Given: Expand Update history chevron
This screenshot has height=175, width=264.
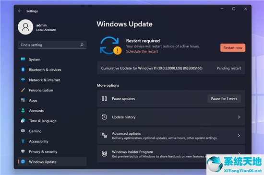Looking at the screenshot, I should click(239, 117).
